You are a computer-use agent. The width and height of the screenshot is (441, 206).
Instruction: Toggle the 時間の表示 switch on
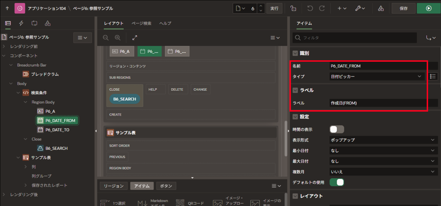point(336,129)
